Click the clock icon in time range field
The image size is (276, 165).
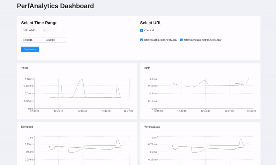pos(64,40)
